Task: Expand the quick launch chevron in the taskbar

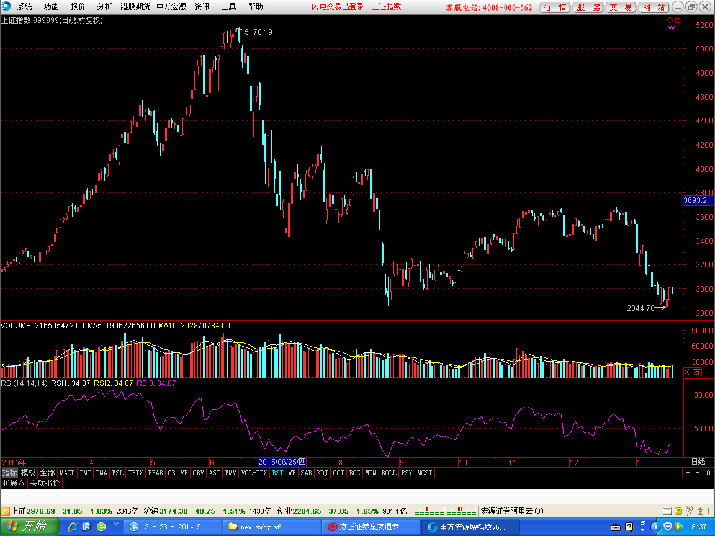Action: 115,524
